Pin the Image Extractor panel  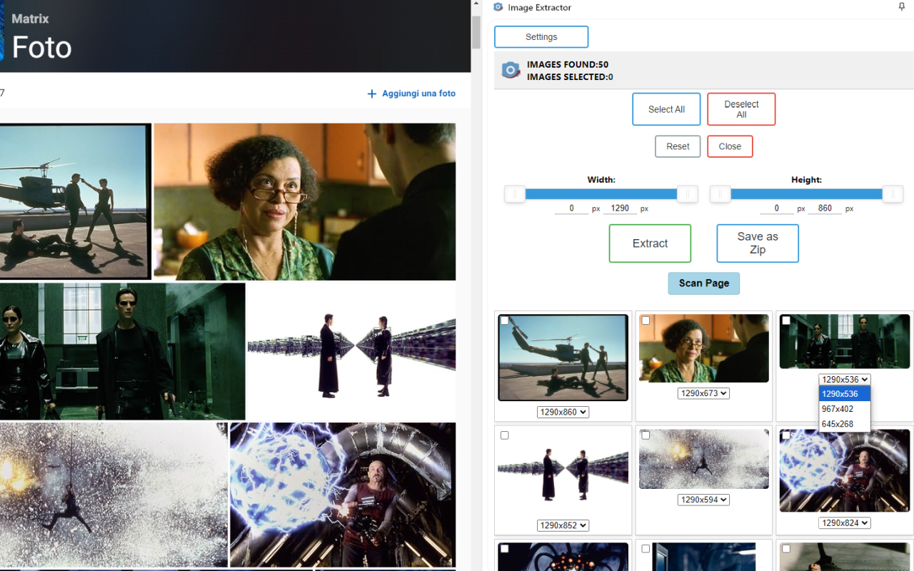pyautogui.click(x=901, y=7)
